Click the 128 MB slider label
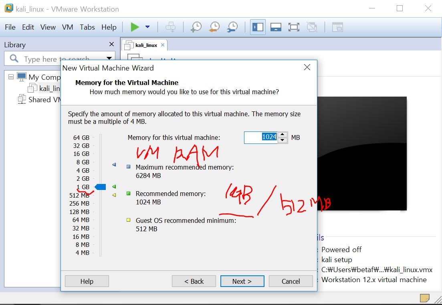The image size is (442, 305). coord(79,212)
